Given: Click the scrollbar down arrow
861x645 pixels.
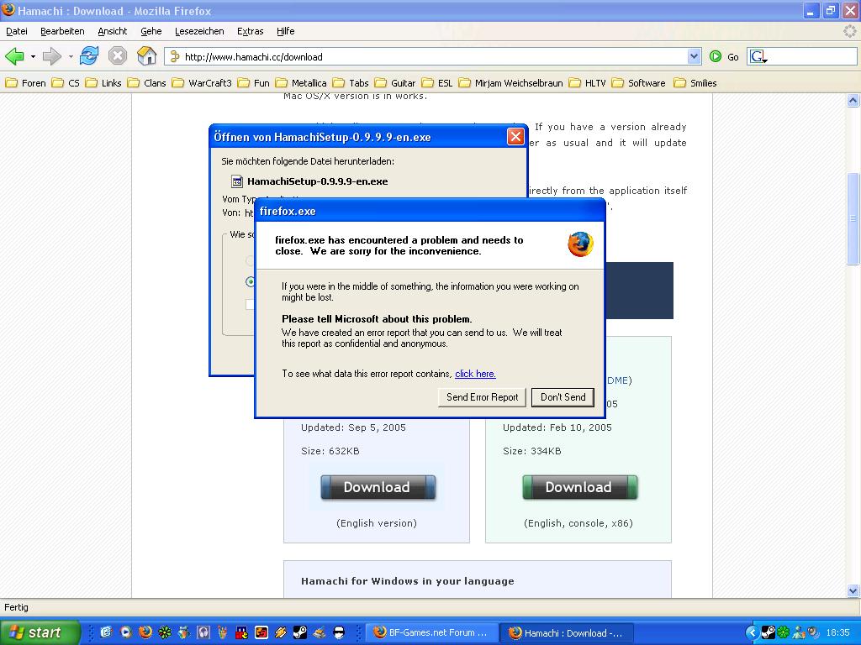Looking at the screenshot, I should 853,590.
